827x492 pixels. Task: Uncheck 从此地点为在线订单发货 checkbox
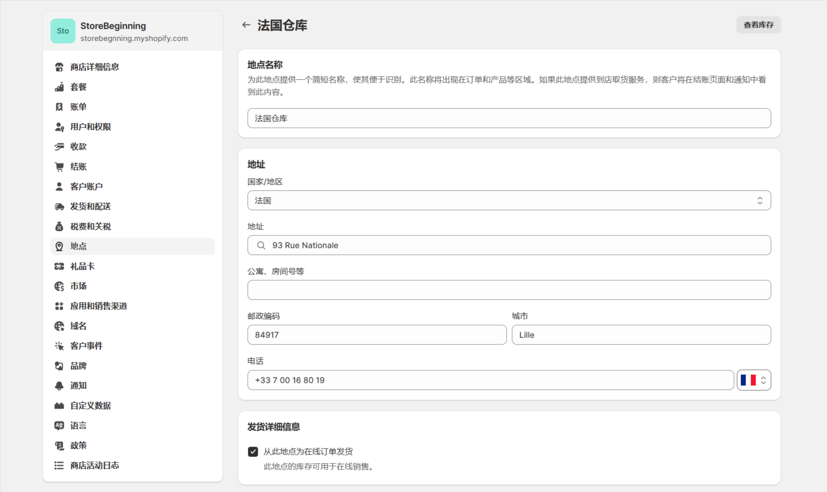click(x=253, y=452)
